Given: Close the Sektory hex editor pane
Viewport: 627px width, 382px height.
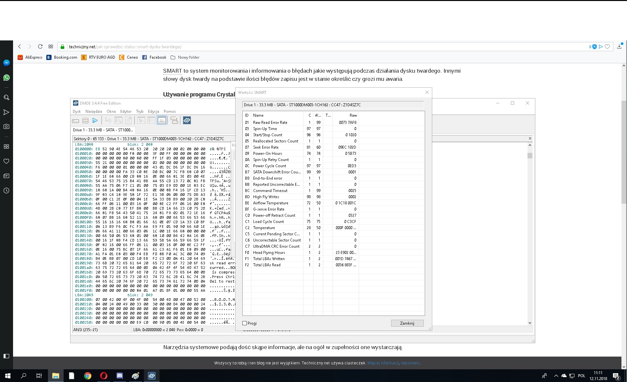Looking at the screenshot, I should (x=530, y=139).
